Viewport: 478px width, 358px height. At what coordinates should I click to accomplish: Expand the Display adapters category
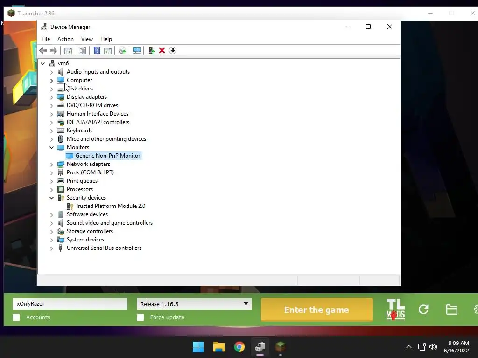tap(51, 97)
